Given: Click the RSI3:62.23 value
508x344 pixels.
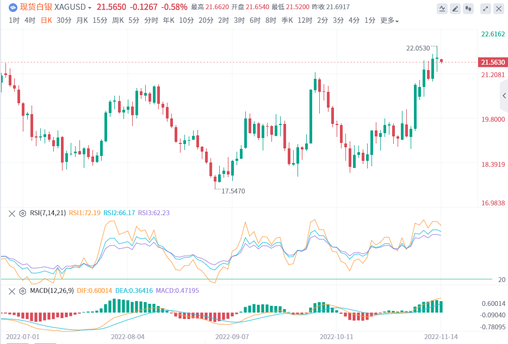Looking at the screenshot, I should point(154,213).
